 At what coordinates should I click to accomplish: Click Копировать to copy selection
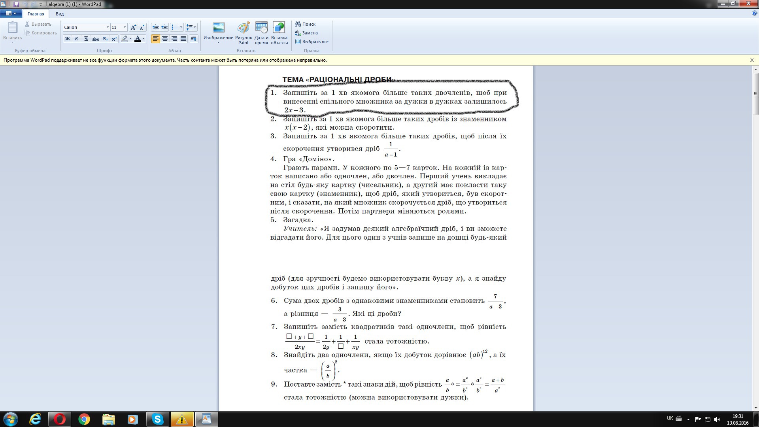point(41,33)
